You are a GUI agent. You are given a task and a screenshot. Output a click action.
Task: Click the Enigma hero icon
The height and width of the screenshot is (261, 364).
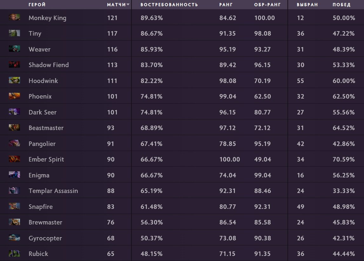click(14, 175)
